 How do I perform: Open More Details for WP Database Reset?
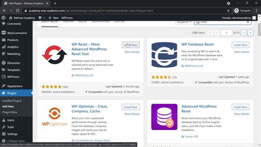242,52
